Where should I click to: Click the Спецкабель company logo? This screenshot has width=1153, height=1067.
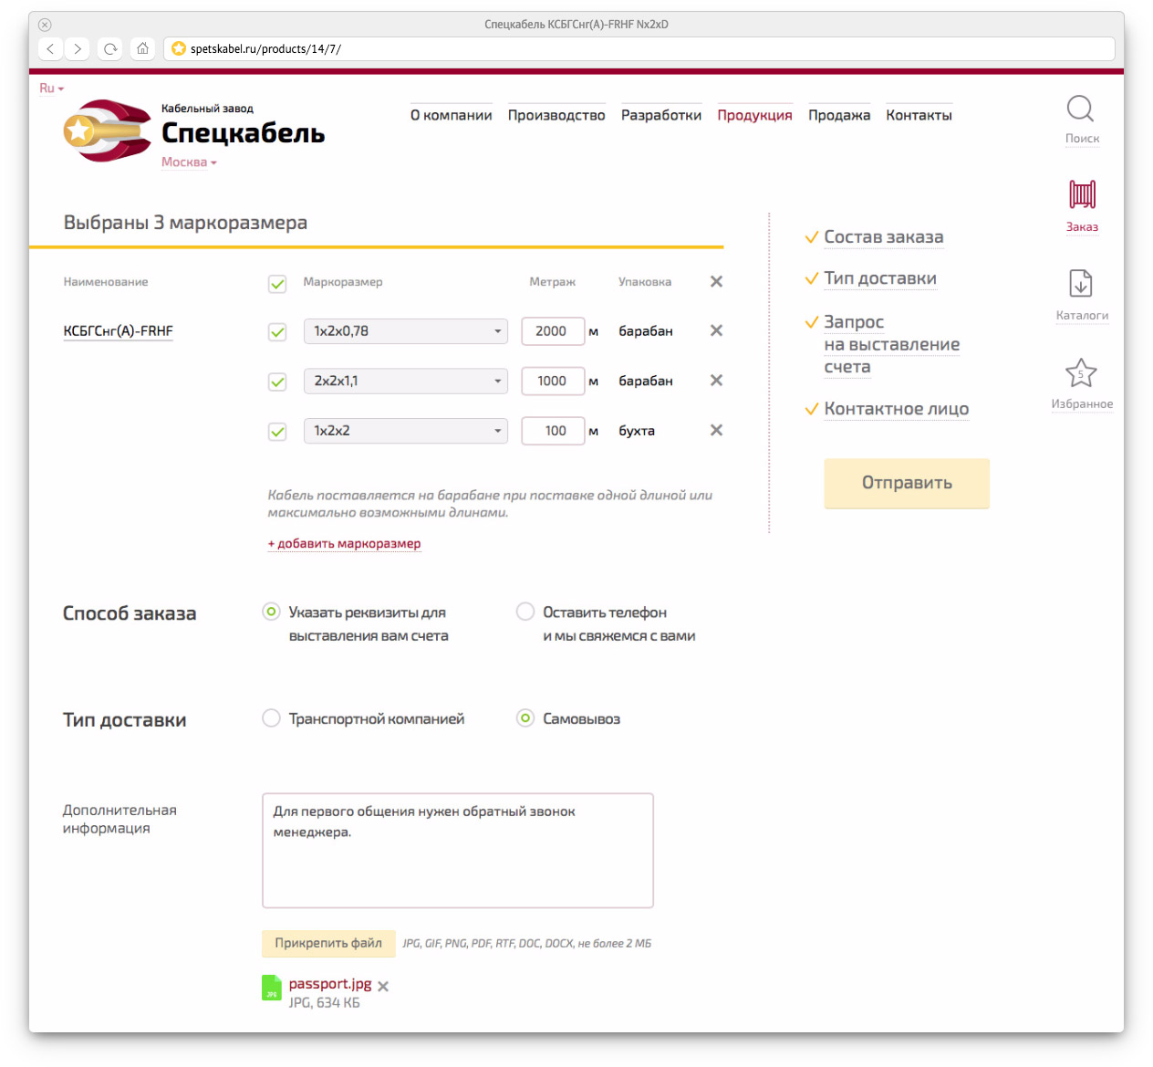(x=108, y=131)
